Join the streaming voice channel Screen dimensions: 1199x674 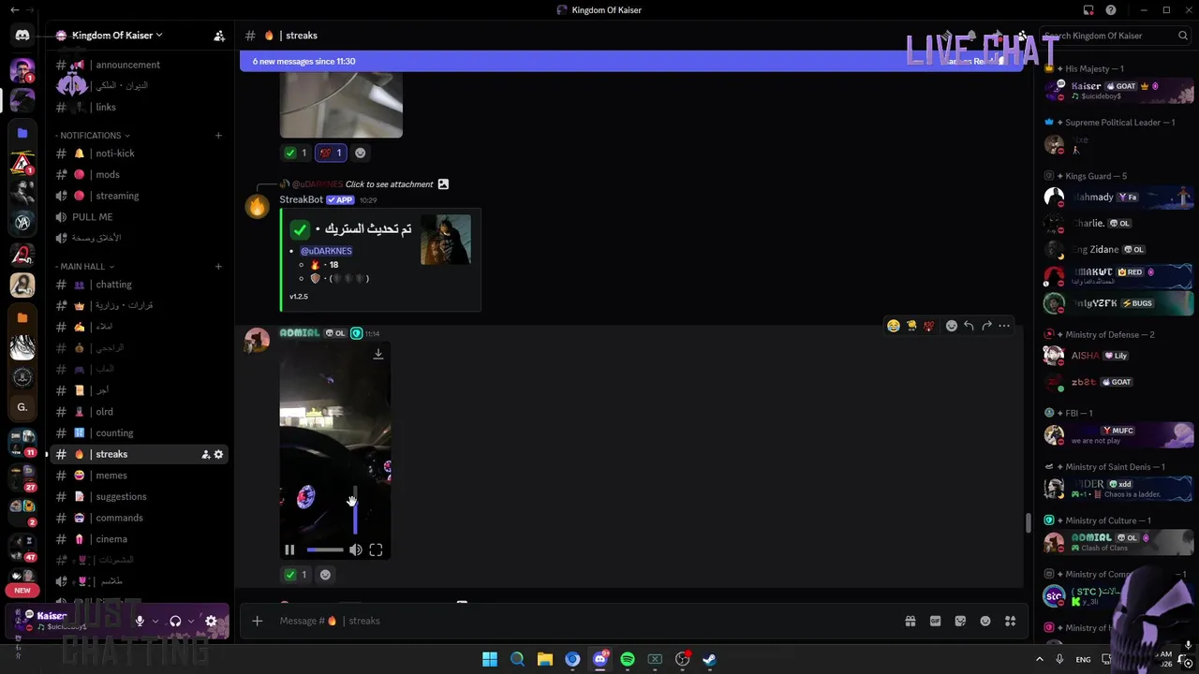tap(138, 196)
